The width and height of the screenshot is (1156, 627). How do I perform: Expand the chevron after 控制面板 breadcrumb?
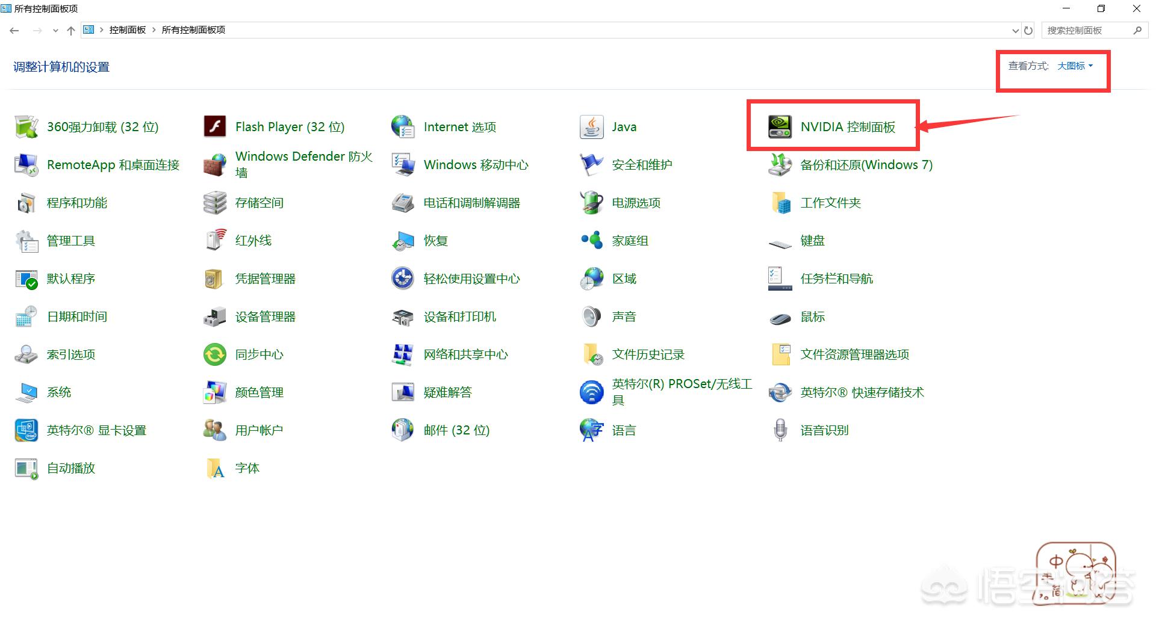tap(154, 30)
